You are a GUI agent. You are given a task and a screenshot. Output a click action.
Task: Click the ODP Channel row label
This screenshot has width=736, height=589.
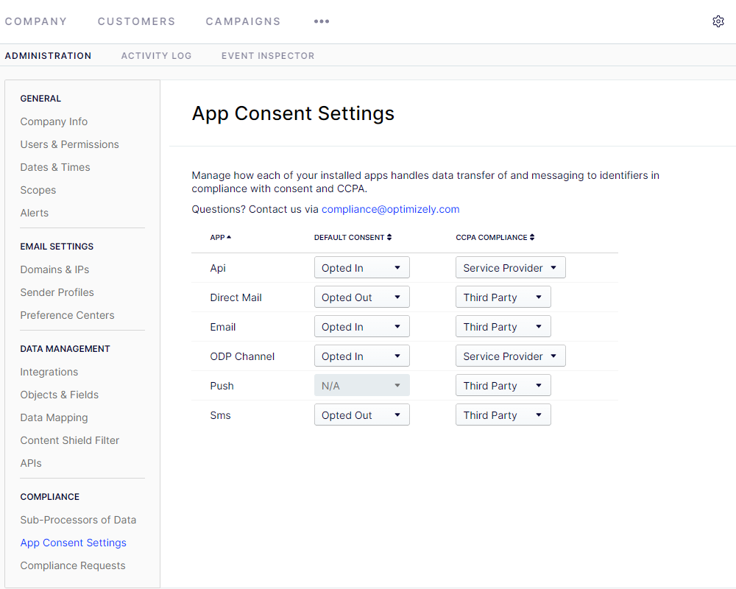(242, 356)
